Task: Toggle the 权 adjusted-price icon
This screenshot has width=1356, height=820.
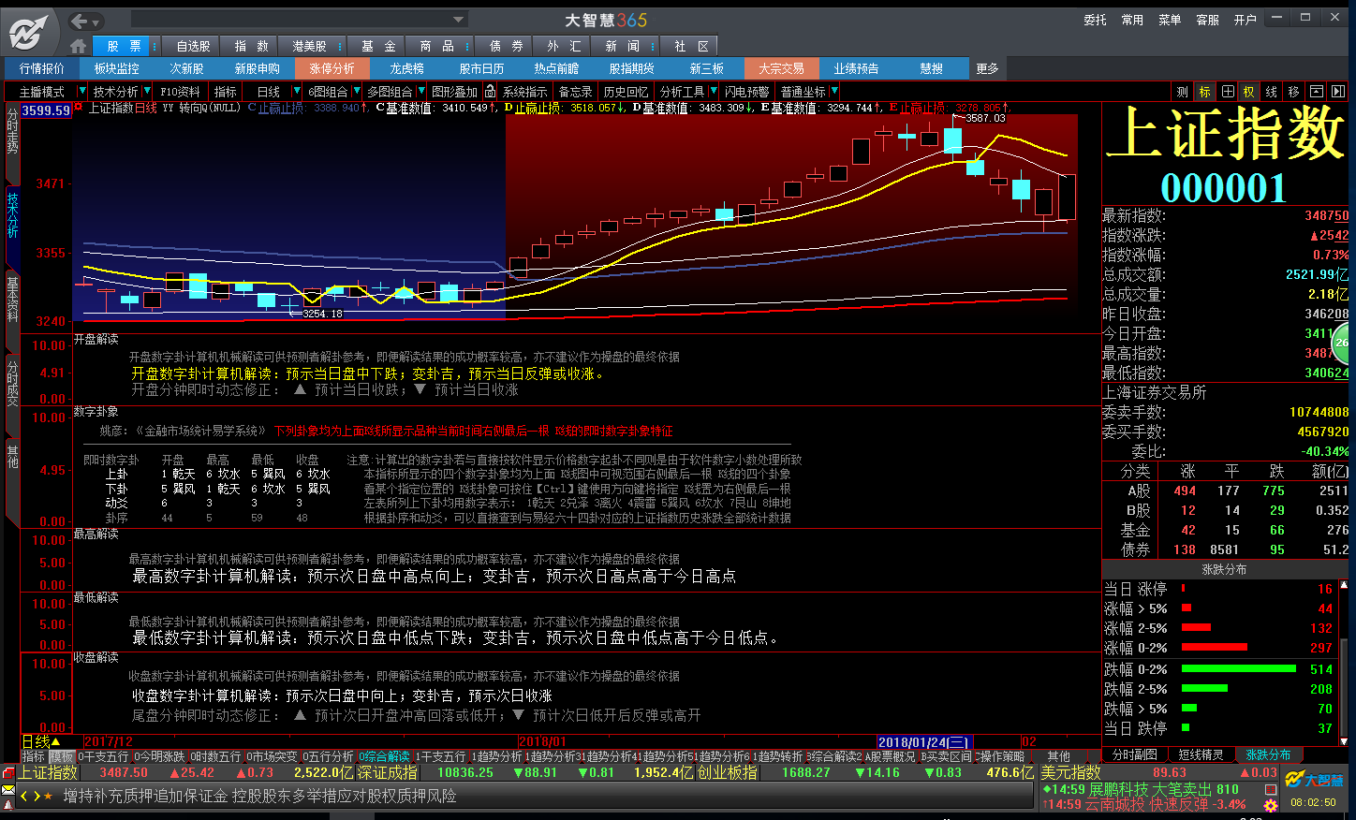Action: tap(1249, 91)
